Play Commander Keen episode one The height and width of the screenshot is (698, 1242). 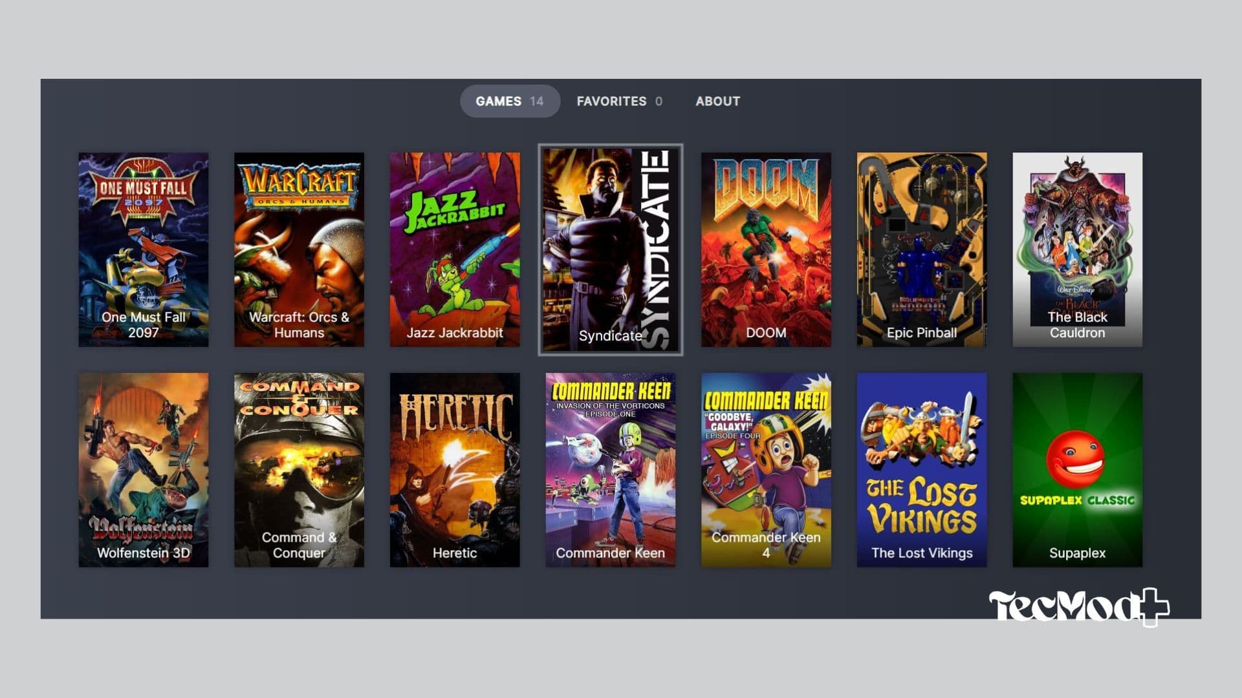point(610,469)
